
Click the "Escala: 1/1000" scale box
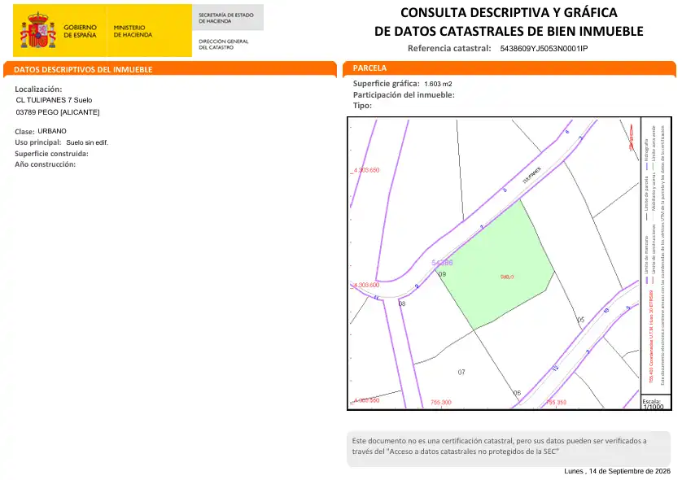(656, 403)
